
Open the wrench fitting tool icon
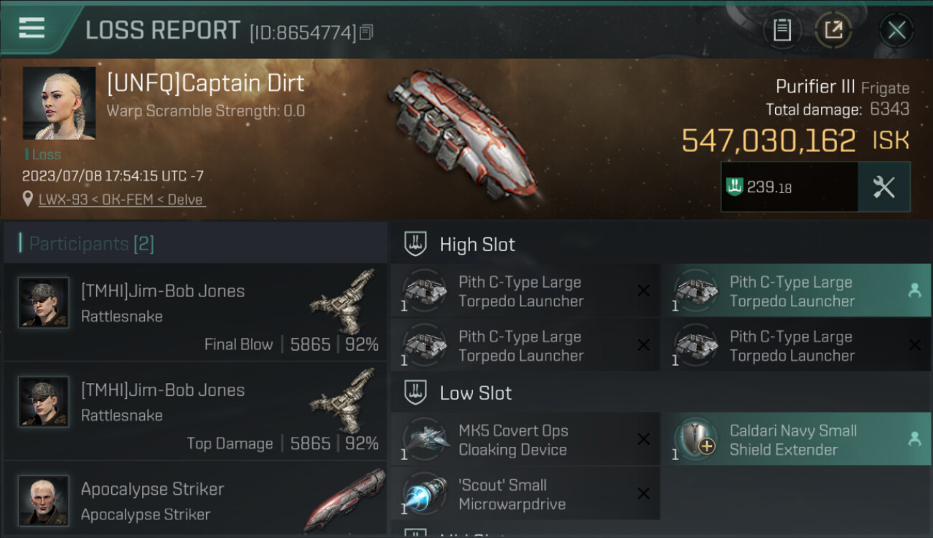[884, 187]
